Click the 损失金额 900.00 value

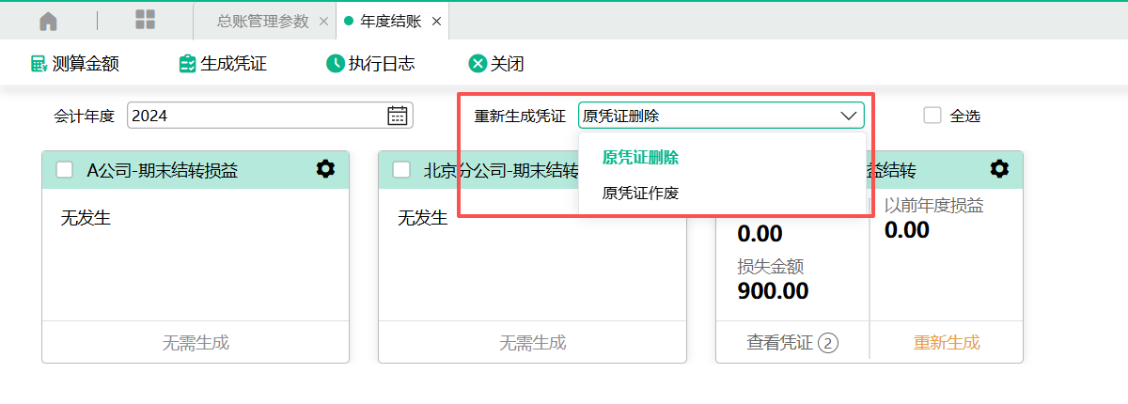(x=773, y=291)
